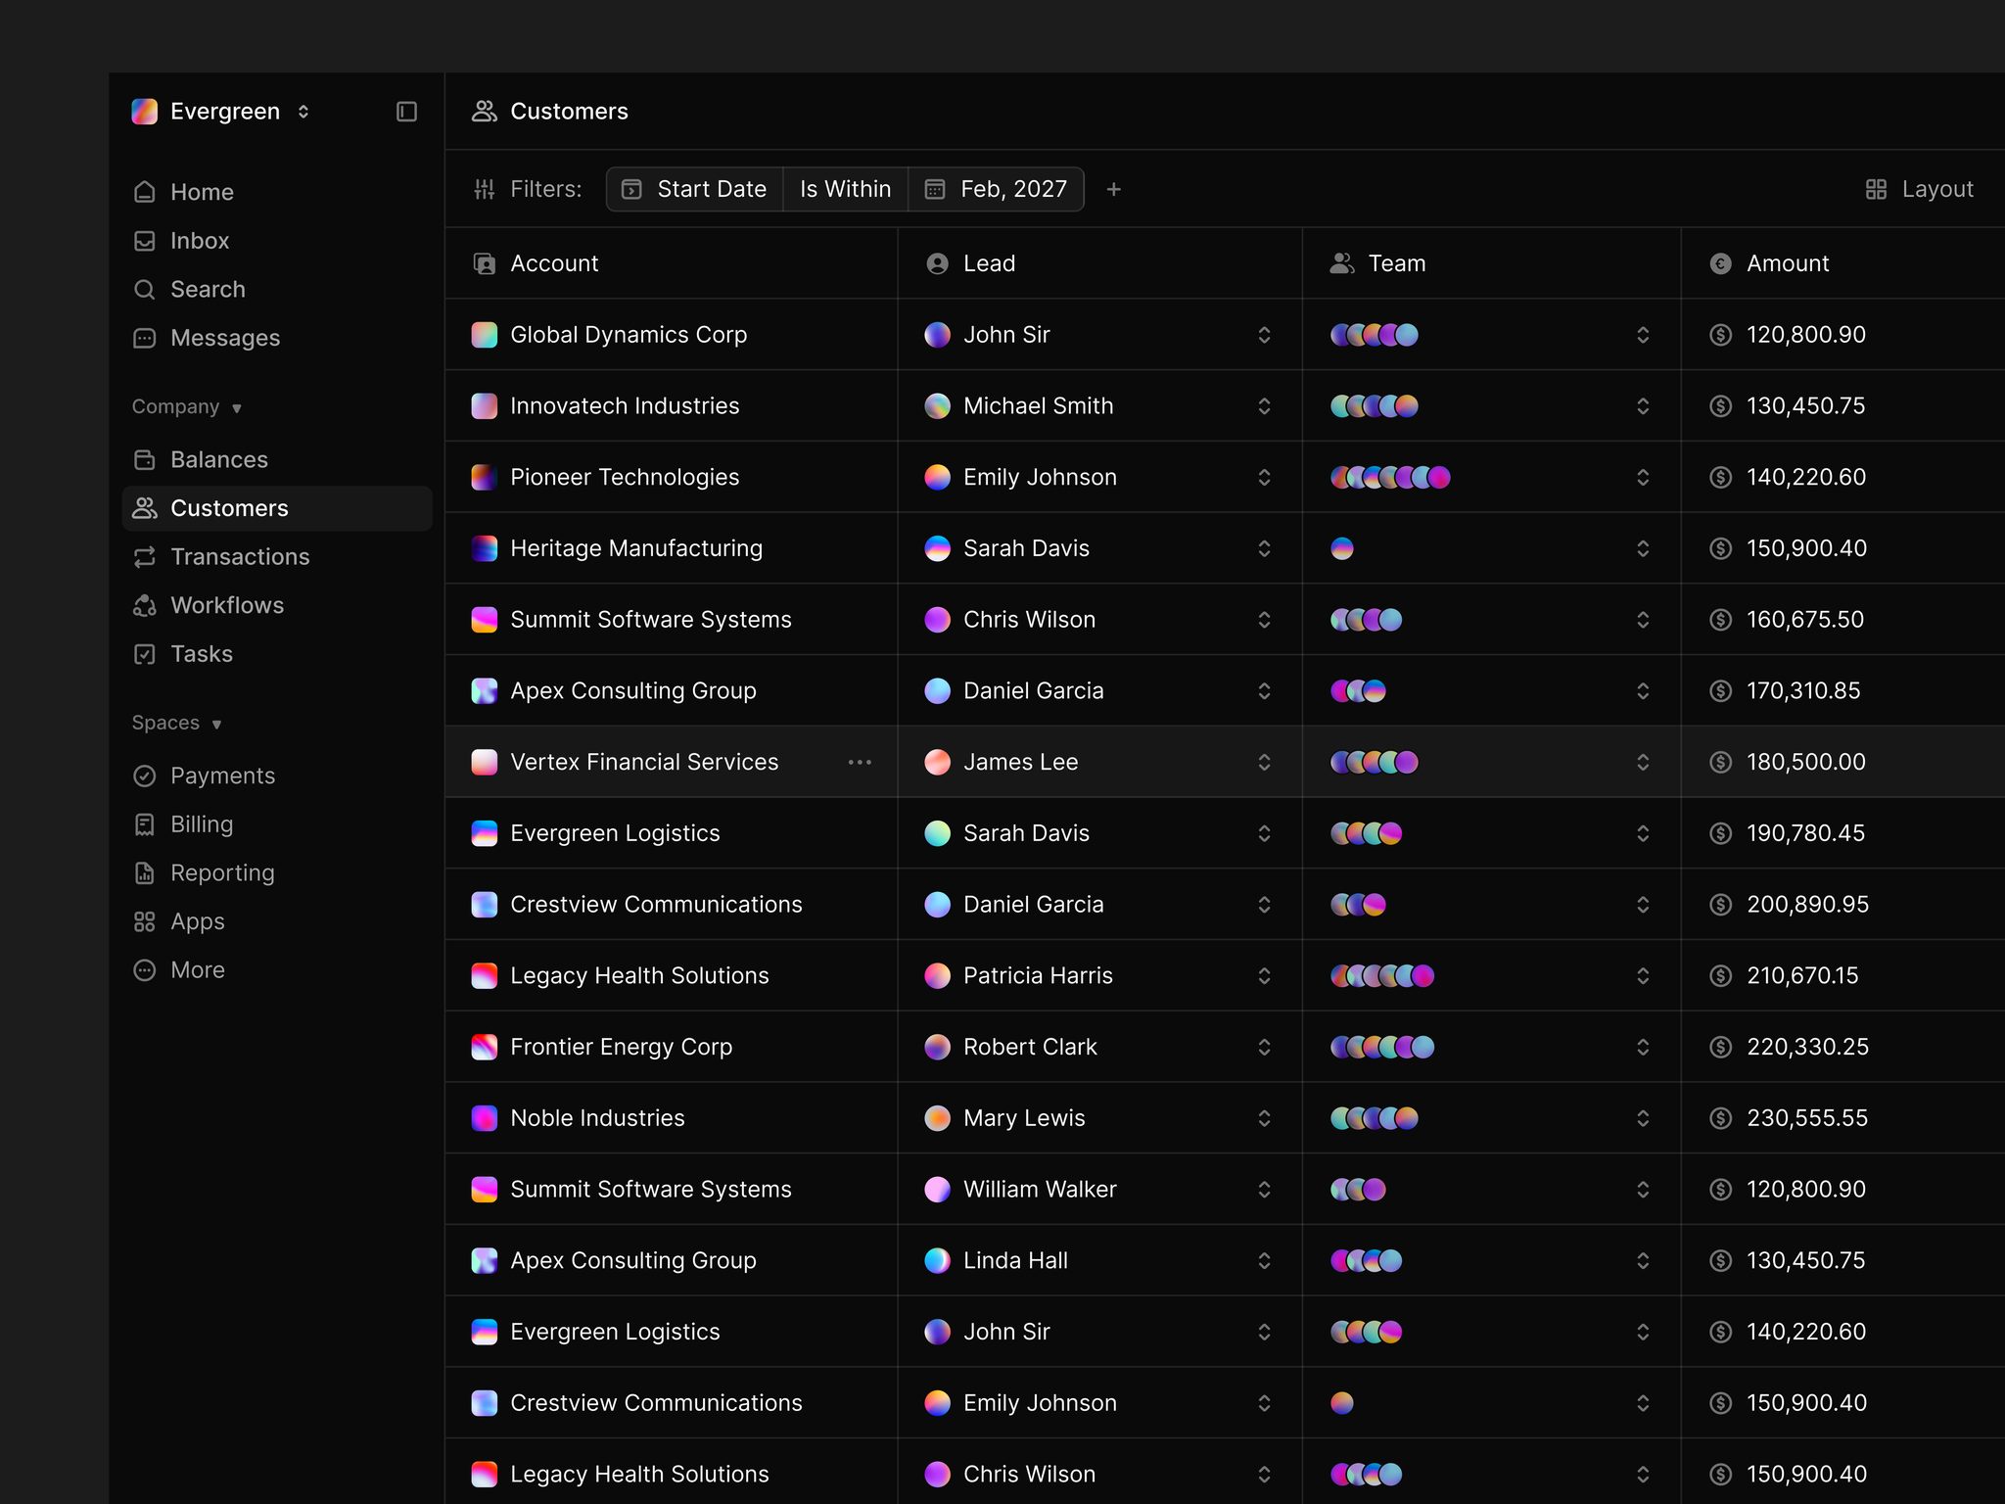
Task: Click the dollar icon beside 170,310.85
Action: click(1720, 691)
